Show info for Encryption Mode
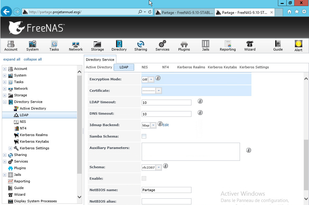The width and height of the screenshot is (309, 205). (158, 78)
